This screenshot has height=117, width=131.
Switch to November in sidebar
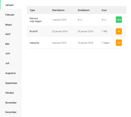click(10, 103)
